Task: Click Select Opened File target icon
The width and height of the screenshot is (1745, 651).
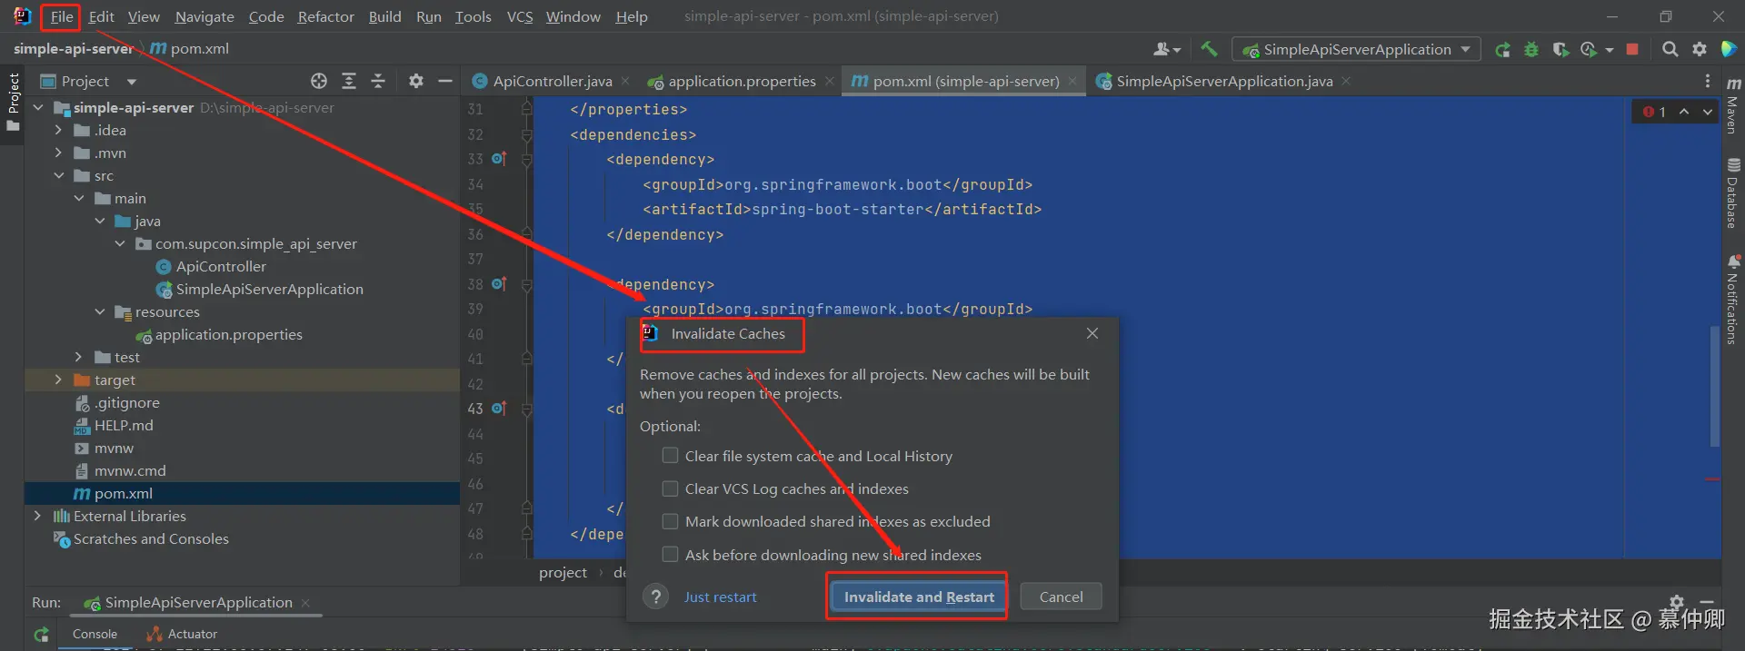Action: pos(319,81)
